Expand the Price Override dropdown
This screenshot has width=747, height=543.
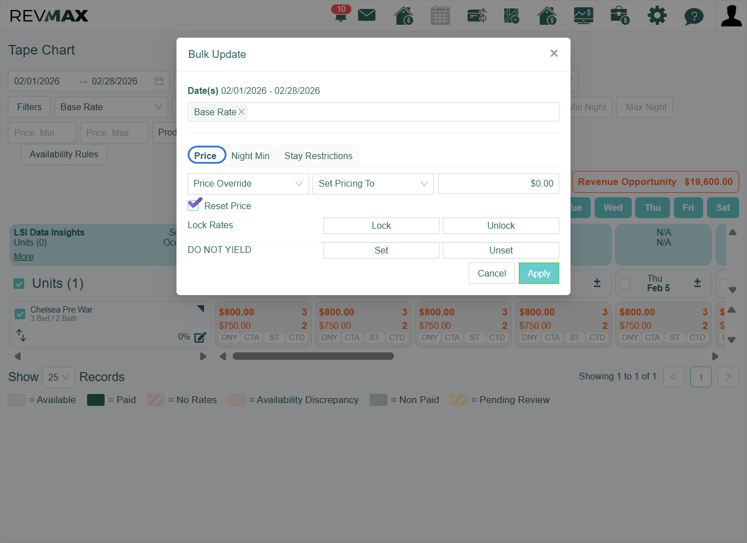248,184
